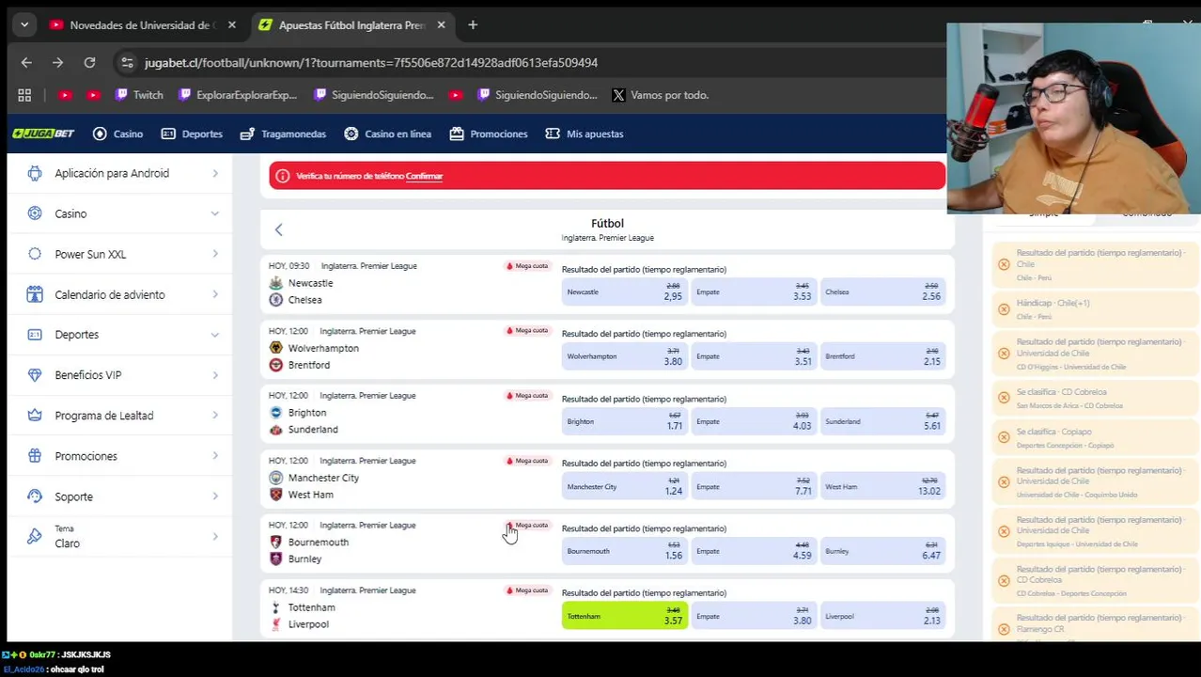Open Vamos por todo bookmark

coord(660,95)
